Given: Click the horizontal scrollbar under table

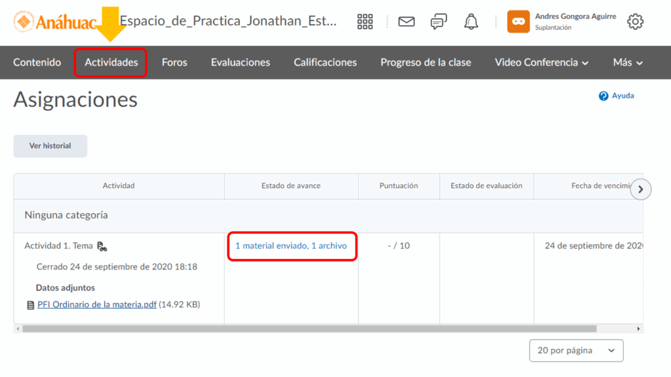Looking at the screenshot, I should click(x=308, y=328).
